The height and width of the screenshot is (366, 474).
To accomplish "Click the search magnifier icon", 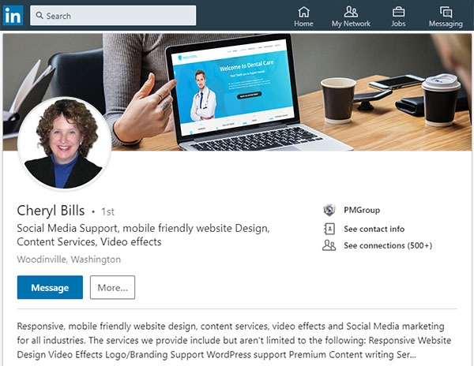I will click(x=39, y=16).
